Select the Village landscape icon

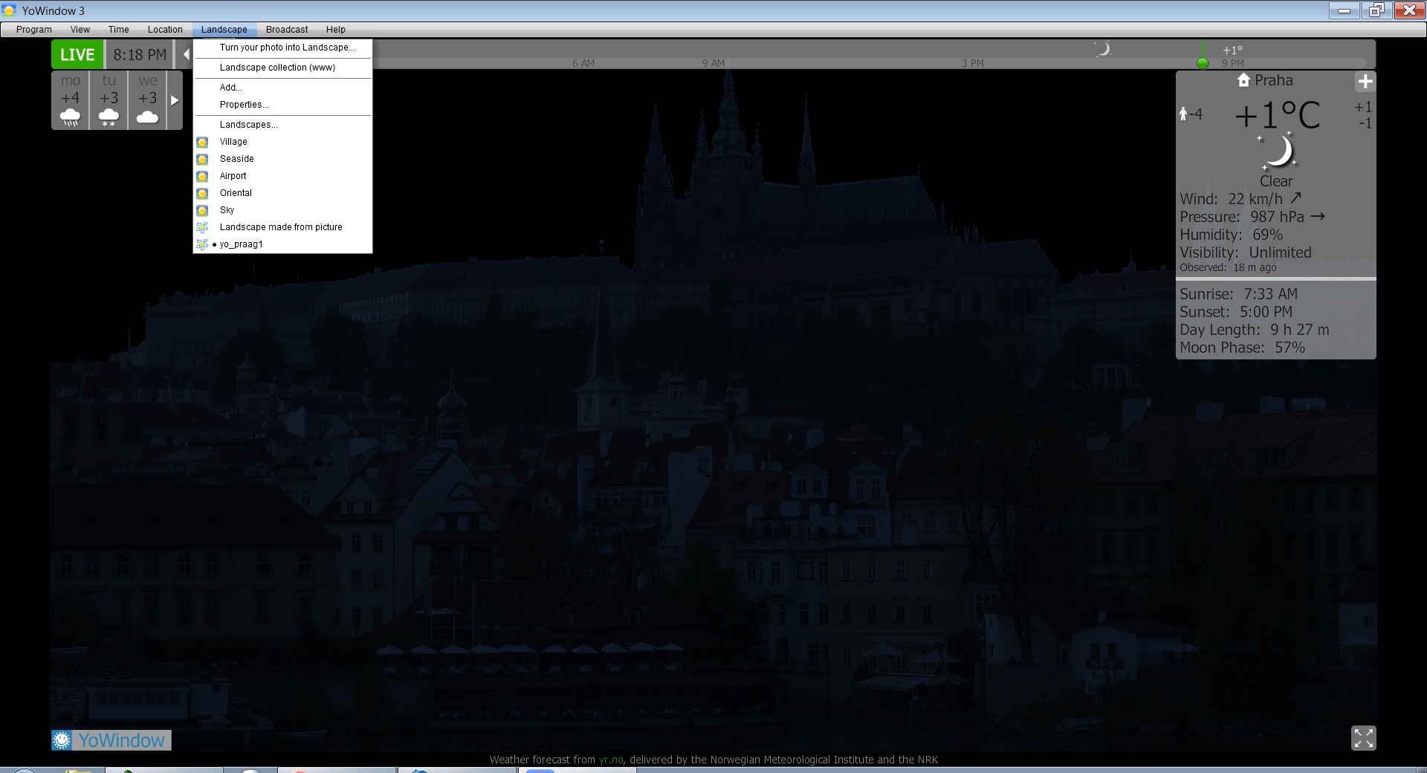pyautogui.click(x=202, y=142)
